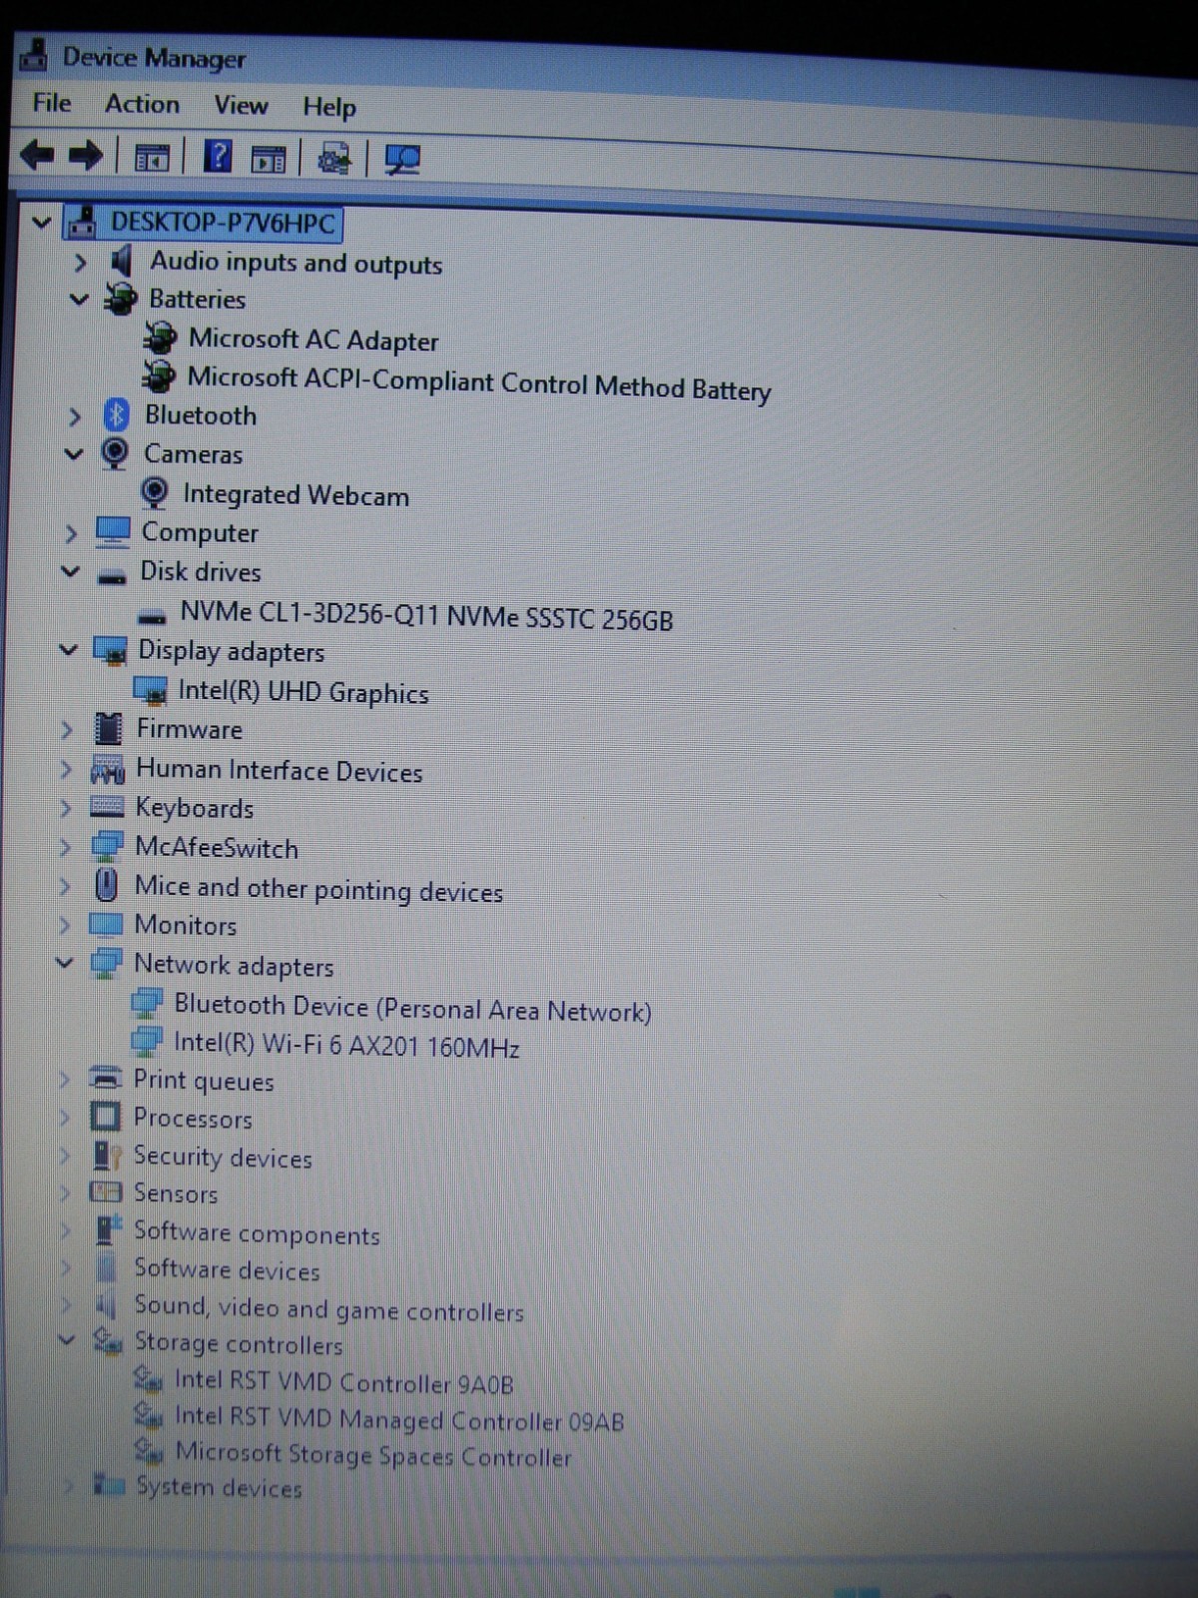Collapse the Cameras node arrow
The image size is (1198, 1598).
tap(73, 453)
